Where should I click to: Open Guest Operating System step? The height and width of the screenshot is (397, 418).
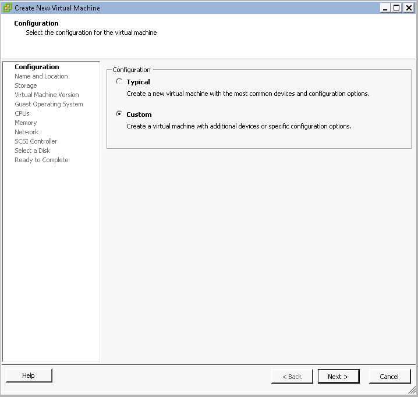point(49,104)
